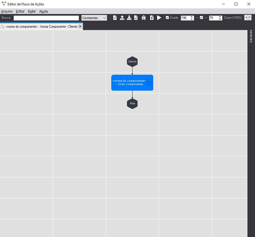Close the Iniciar Componente tab

click(80, 27)
